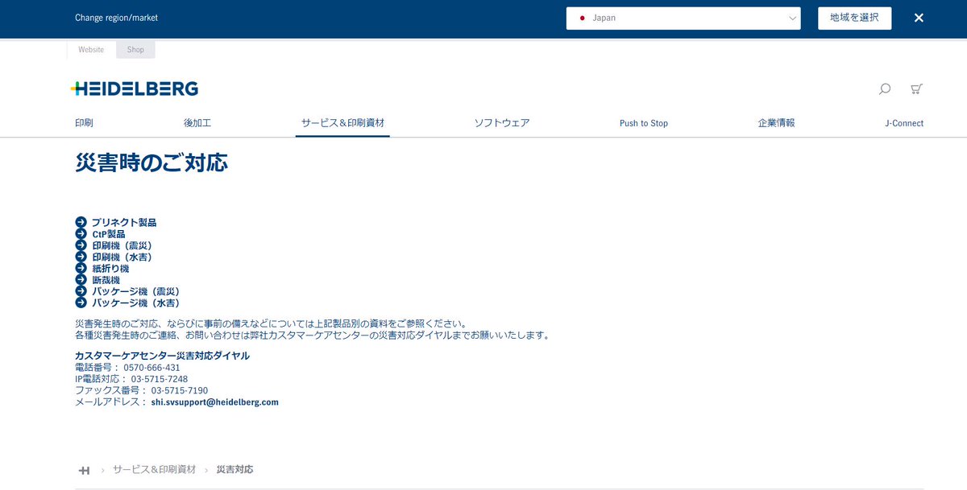Screen dimensions: 967x490
Task: Expand the Japan region dropdown
Action: point(683,18)
